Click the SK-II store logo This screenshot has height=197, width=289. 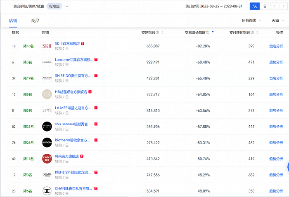coord(47,46)
